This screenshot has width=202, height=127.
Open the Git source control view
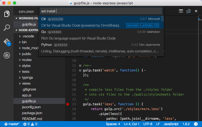click(7, 42)
